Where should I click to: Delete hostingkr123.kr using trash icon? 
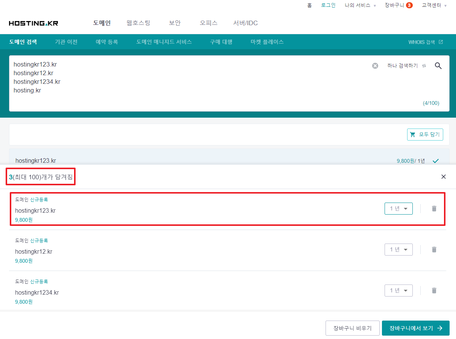point(434,209)
